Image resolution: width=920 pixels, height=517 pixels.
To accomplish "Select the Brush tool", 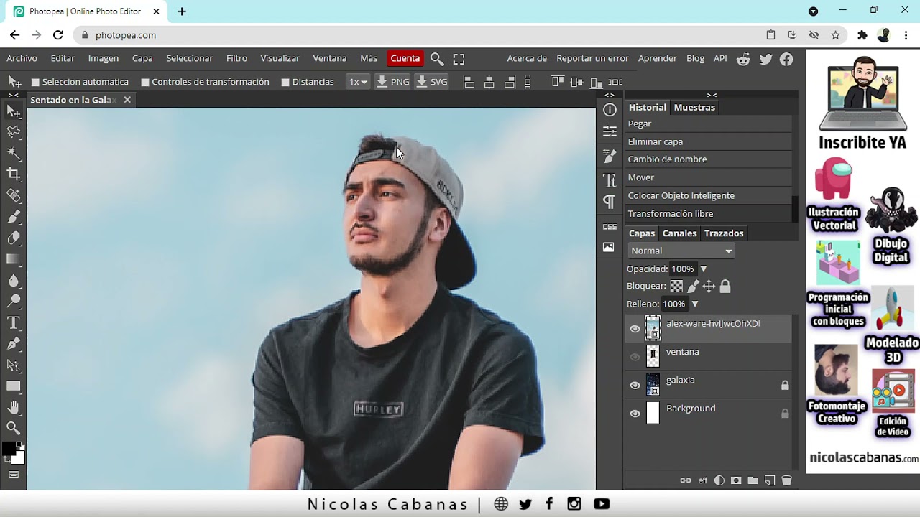I will (x=14, y=216).
